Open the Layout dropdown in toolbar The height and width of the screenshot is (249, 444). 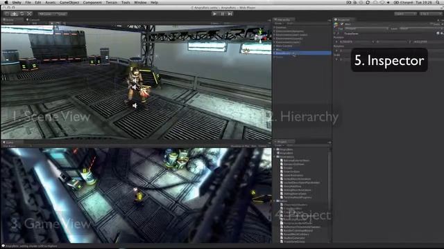(430, 14)
